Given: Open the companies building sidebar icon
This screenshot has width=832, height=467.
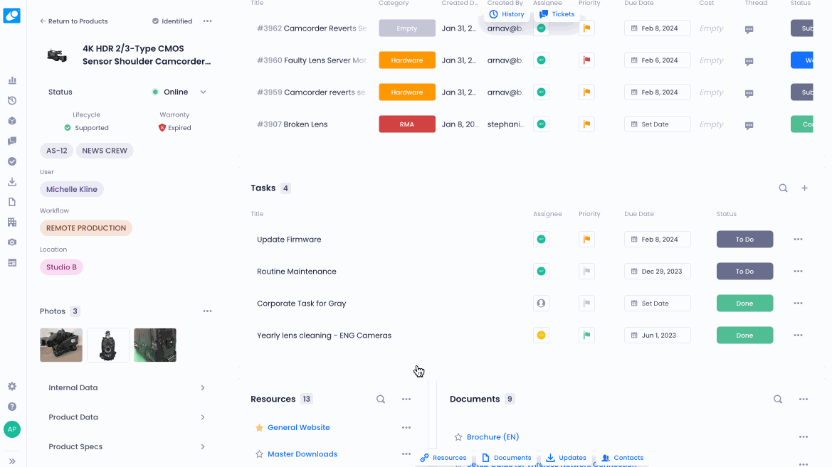Looking at the screenshot, I should (12, 222).
